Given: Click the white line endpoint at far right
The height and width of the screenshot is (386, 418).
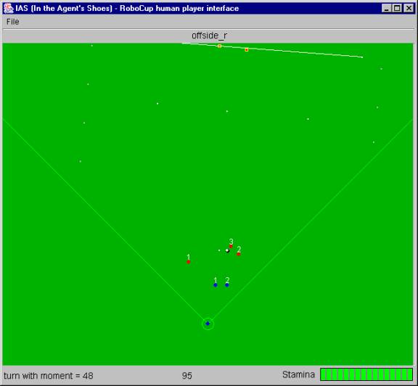Looking at the screenshot, I should [362, 57].
